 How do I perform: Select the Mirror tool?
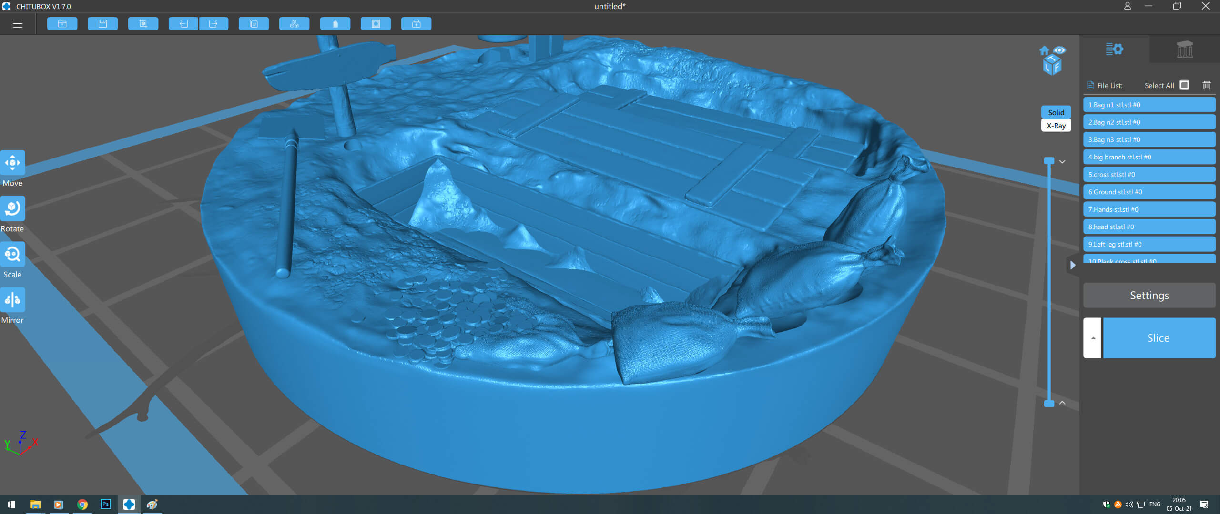pyautogui.click(x=12, y=300)
